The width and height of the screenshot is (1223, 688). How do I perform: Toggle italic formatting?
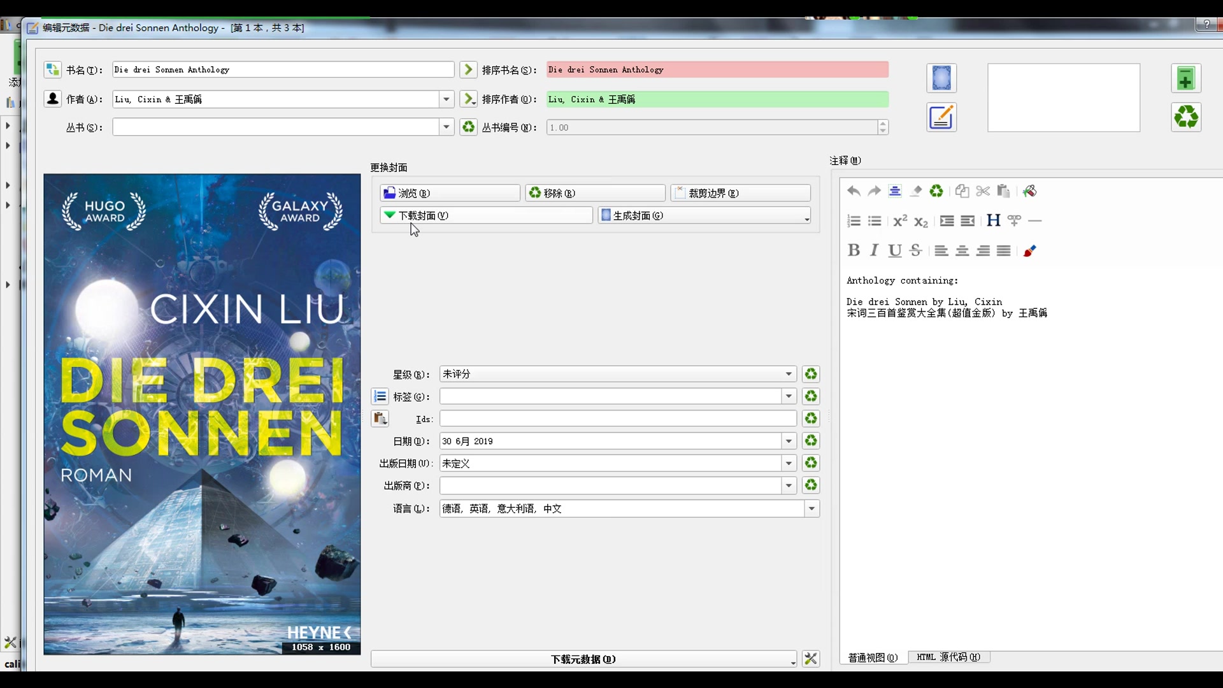[x=874, y=250]
